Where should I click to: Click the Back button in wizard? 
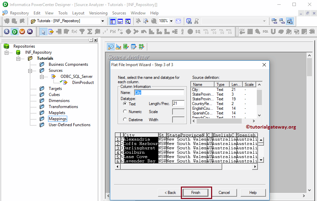170,193
